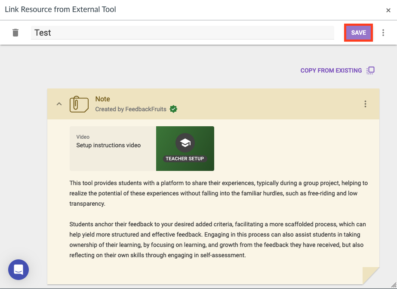Play the Teacher Setup video thumbnail
The width and height of the screenshot is (397, 289).
[185, 149]
